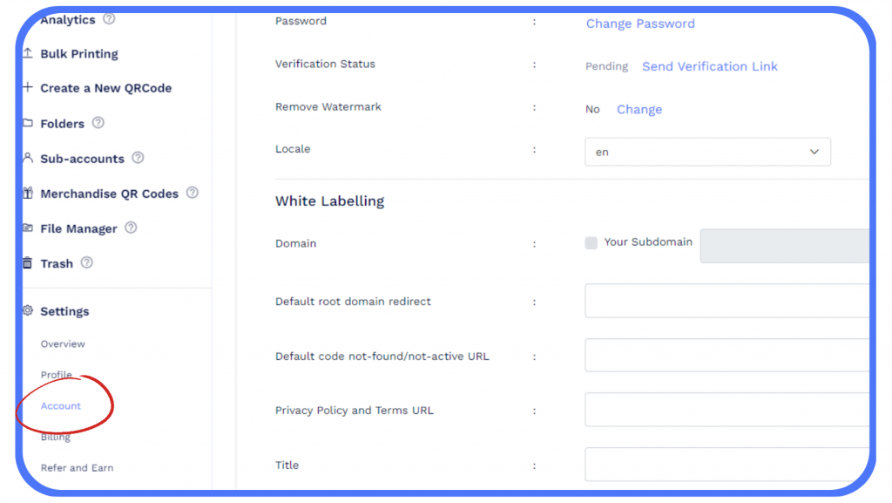Enable the Your Subdomain checkbox
Image resolution: width=892 pixels, height=503 pixels.
(x=591, y=243)
